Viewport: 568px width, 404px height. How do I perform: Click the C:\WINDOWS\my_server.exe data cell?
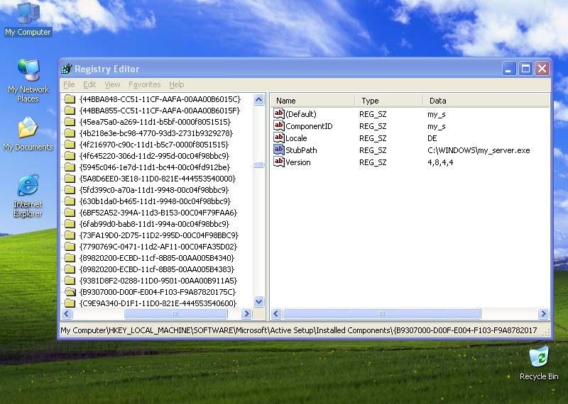pos(479,150)
